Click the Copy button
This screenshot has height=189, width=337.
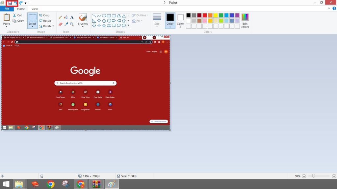(x=18, y=21)
